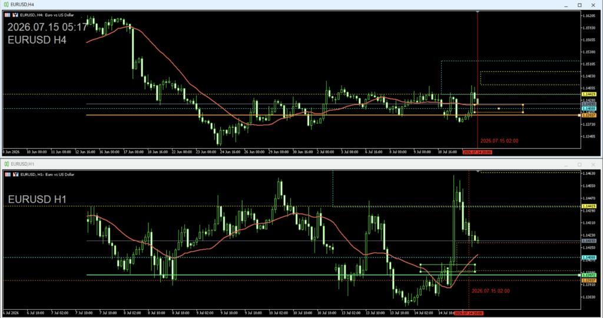The image size is (603, 318).
Task: Click the 1.13455 price scale value in H4 chart
Action: click(589, 136)
